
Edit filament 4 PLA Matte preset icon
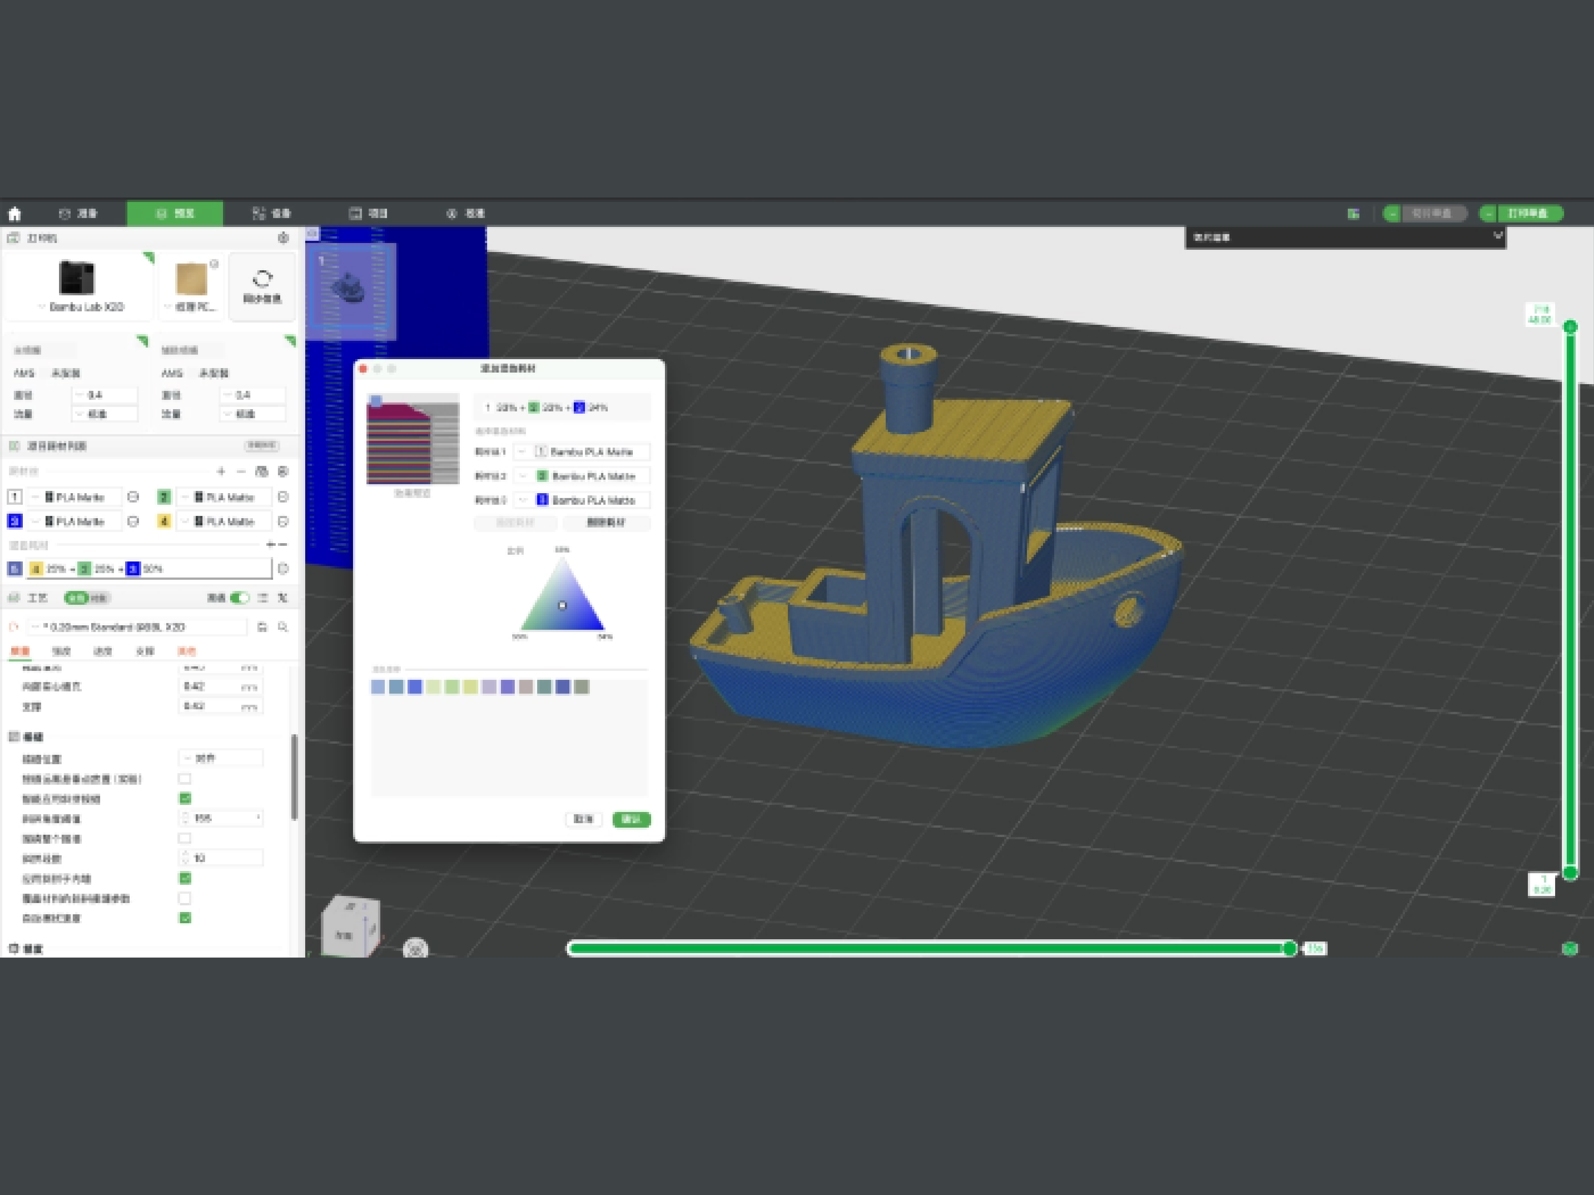283,521
